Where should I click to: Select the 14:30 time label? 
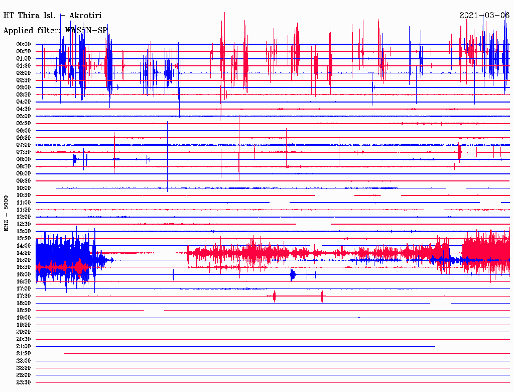(x=24, y=253)
